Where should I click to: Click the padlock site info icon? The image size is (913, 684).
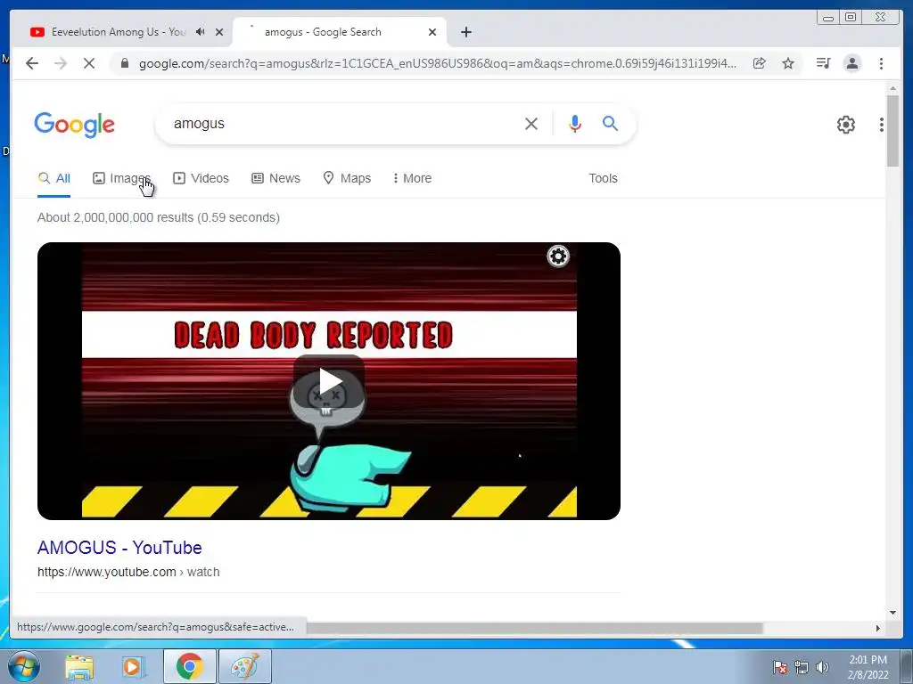125,63
